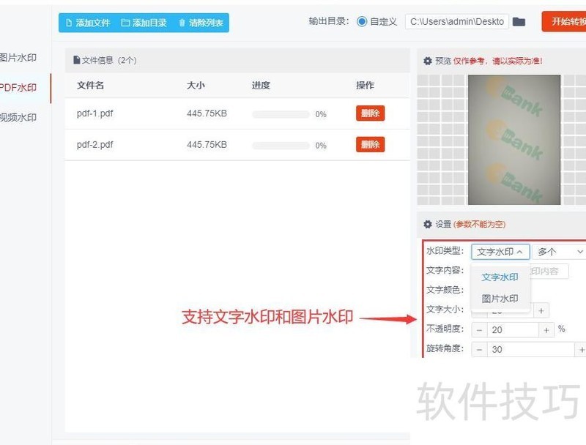Choose 图片水印 from the watermark type list
Image resolution: width=586 pixels, height=445 pixels.
click(x=500, y=297)
